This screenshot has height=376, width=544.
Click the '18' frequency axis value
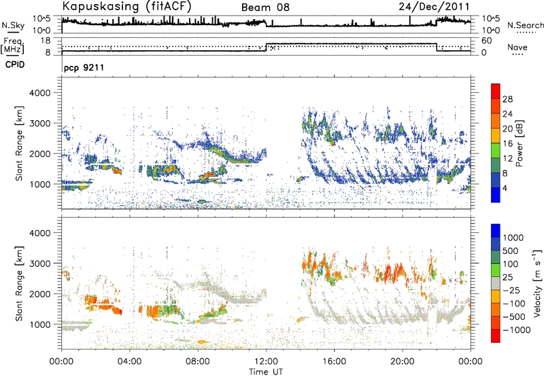(46, 41)
